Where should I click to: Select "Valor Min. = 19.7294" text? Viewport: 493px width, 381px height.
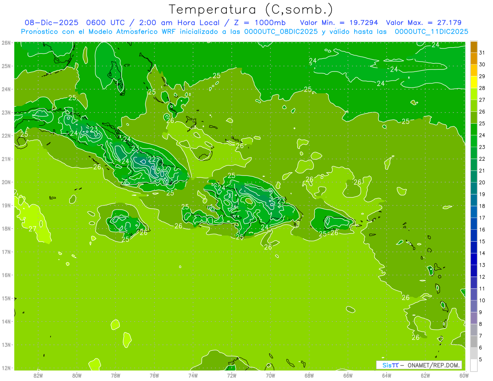point(339,23)
